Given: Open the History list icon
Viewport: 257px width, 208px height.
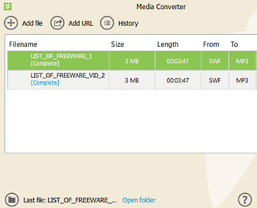Looking at the screenshot, I should 107,23.
